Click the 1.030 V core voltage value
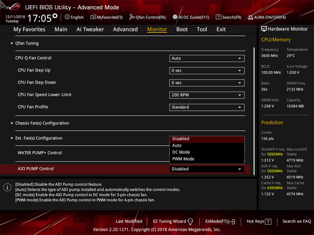 click(x=293, y=73)
